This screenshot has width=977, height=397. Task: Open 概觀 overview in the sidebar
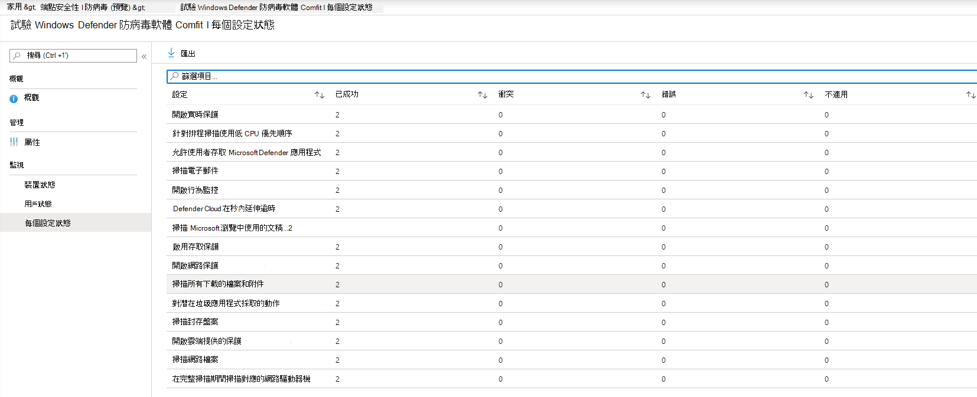pos(31,98)
